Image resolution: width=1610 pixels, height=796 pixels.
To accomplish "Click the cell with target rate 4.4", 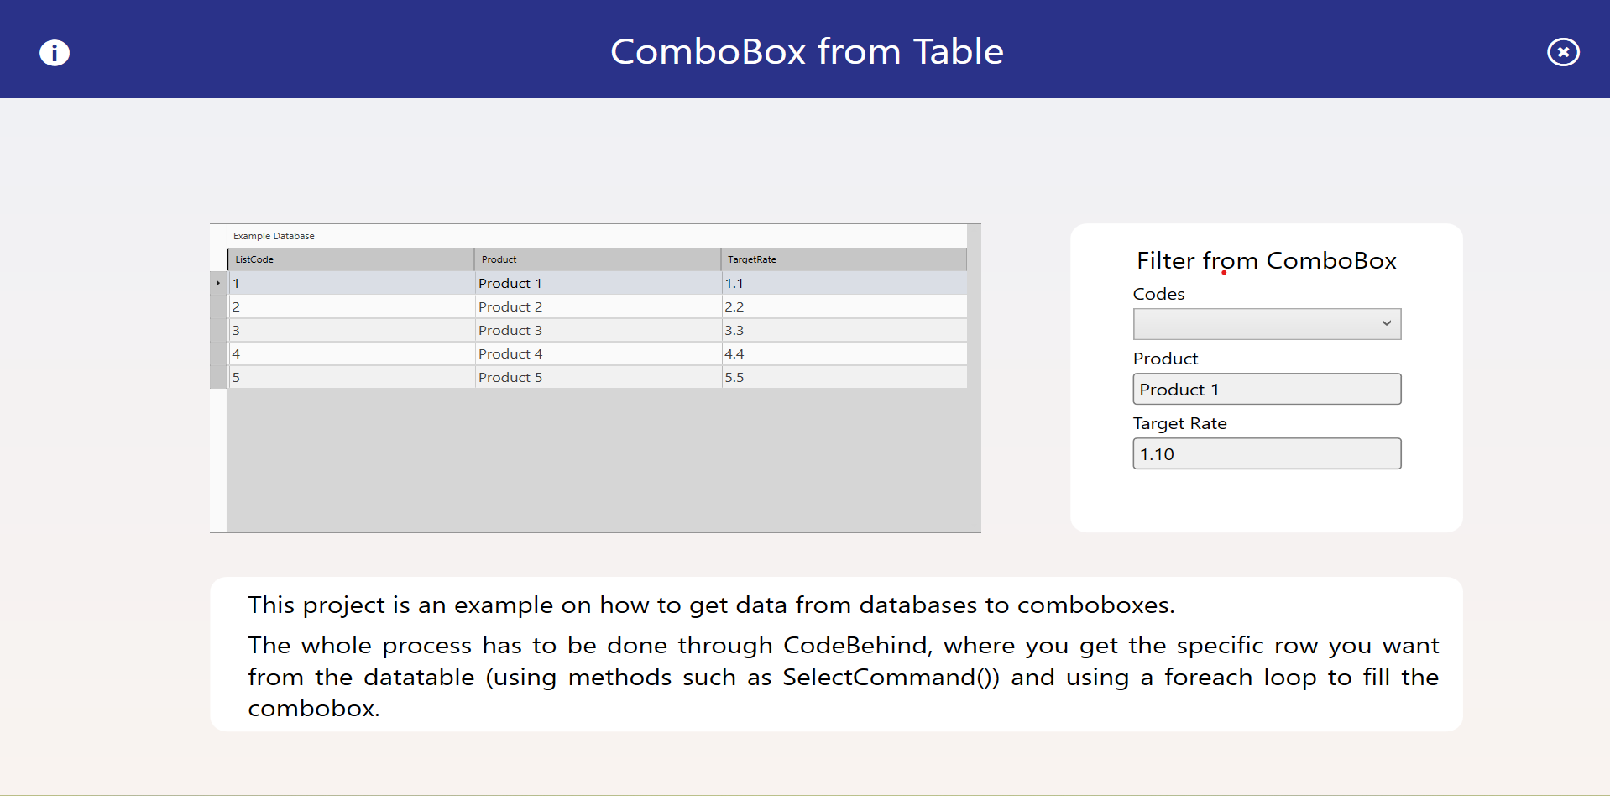I will [843, 354].
